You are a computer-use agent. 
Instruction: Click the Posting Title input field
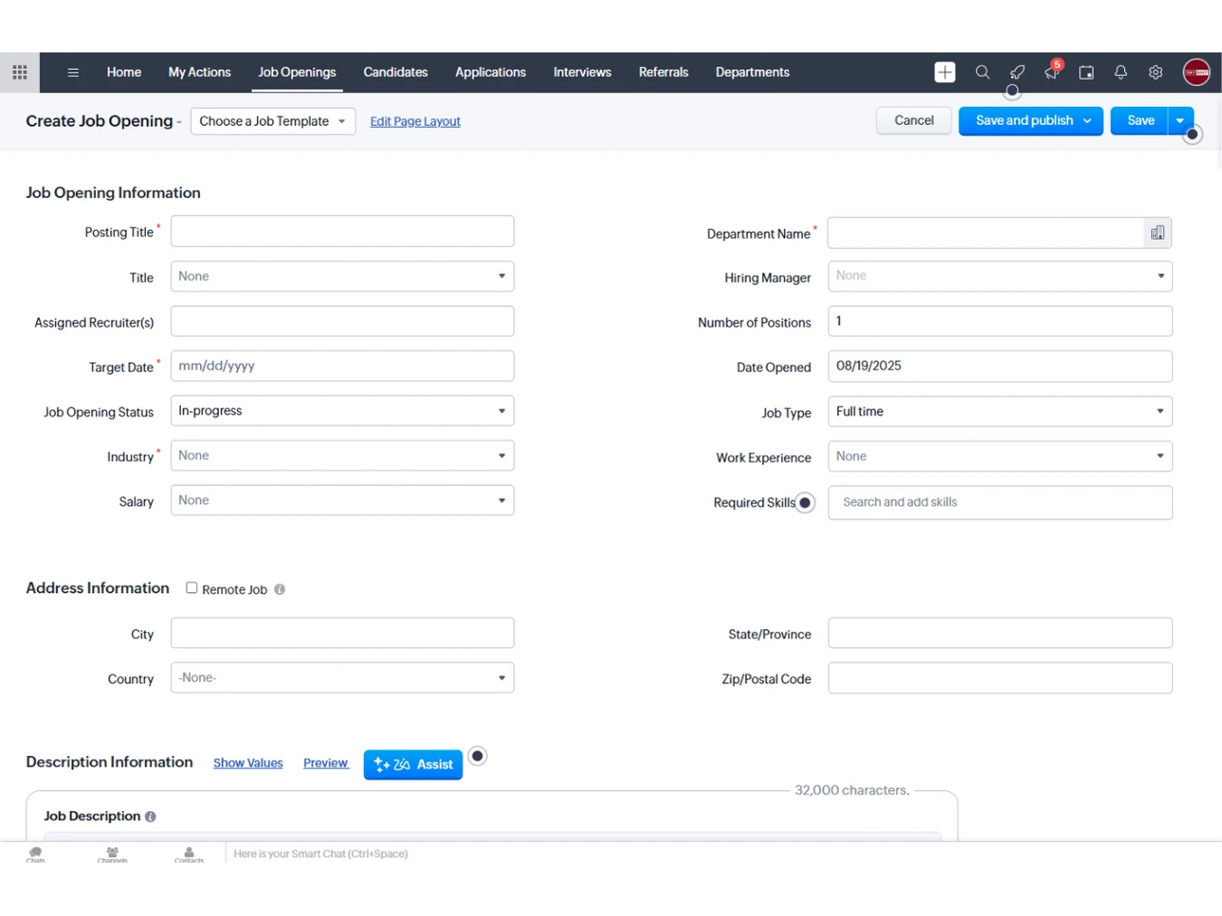pos(342,232)
